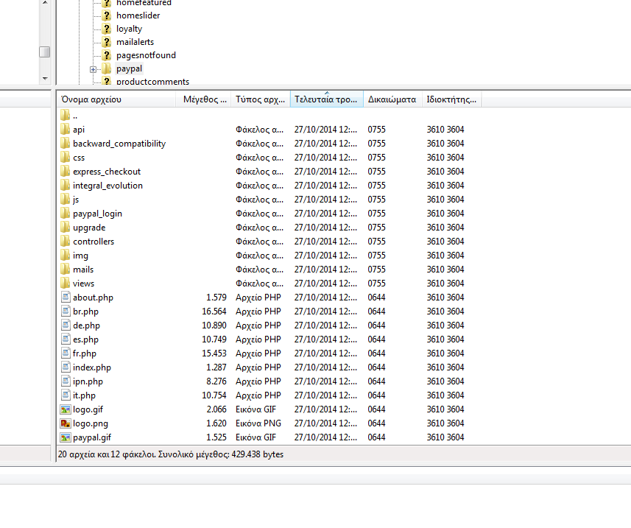This screenshot has height=528, width=631.
Task: Click the status bar total size text
Action: coord(221,454)
